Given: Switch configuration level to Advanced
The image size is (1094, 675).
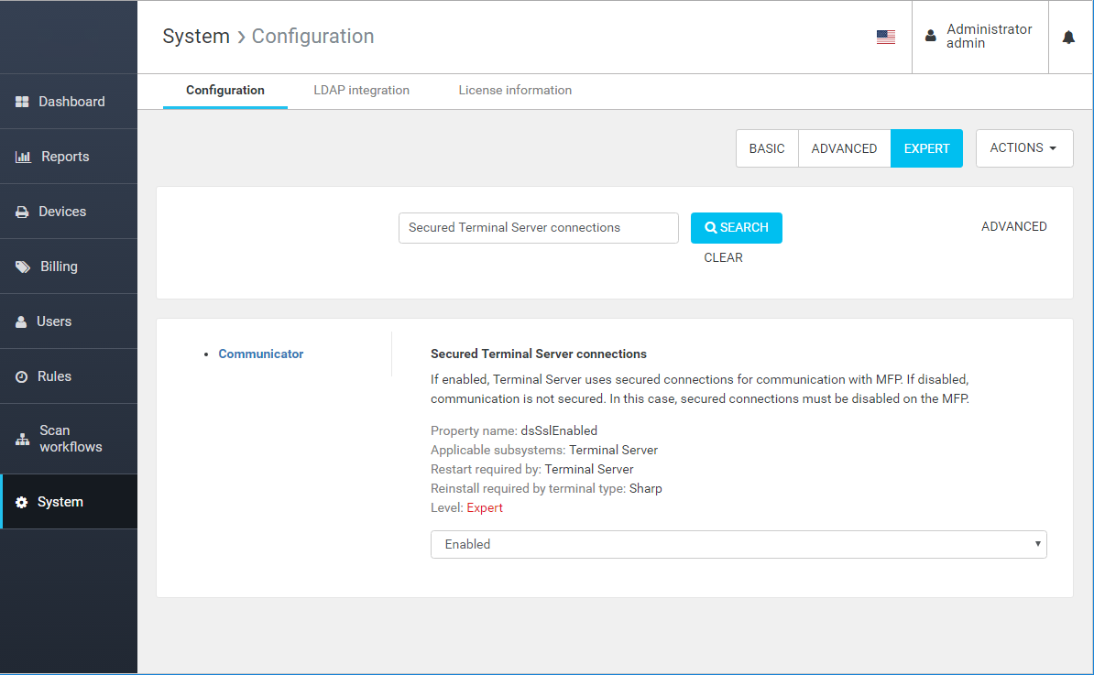Looking at the screenshot, I should point(844,148).
